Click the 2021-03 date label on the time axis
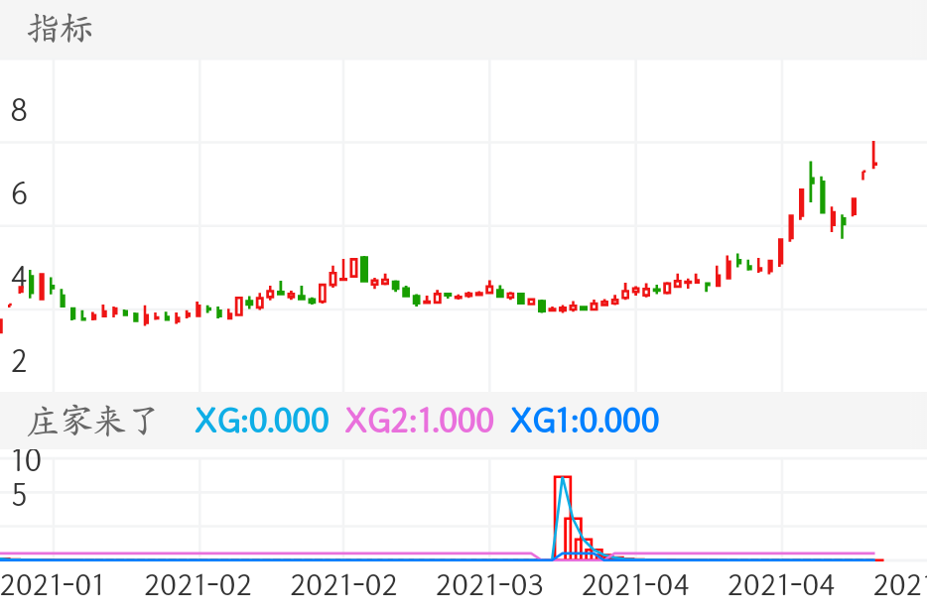The image size is (927, 616). click(x=489, y=585)
